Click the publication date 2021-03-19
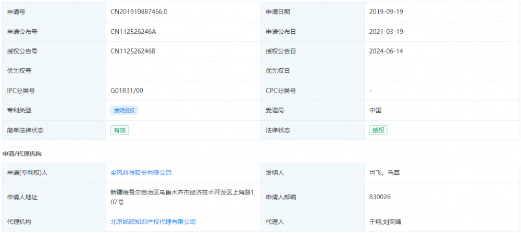The height and width of the screenshot is (233, 521). (386, 32)
